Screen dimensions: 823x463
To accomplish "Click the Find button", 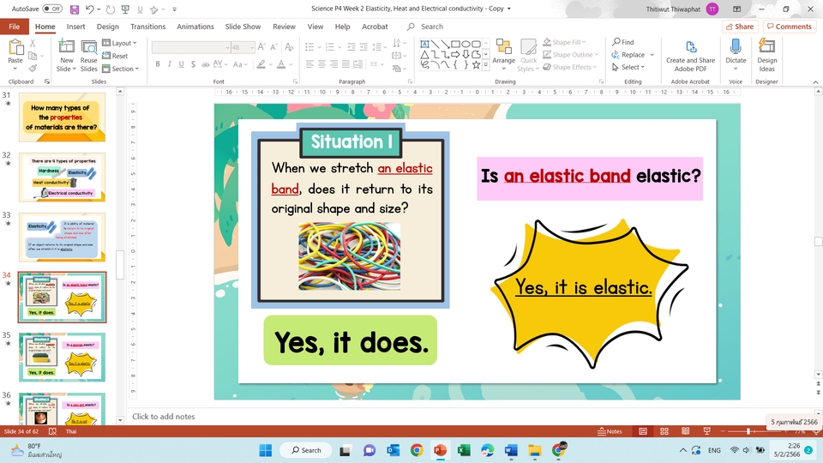I will click(623, 42).
